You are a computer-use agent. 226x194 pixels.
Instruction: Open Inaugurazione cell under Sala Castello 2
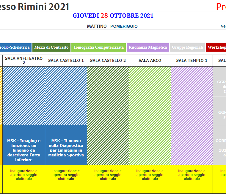click(x=108, y=175)
